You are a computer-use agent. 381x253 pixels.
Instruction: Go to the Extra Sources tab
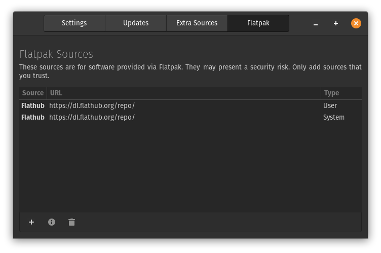(x=197, y=23)
